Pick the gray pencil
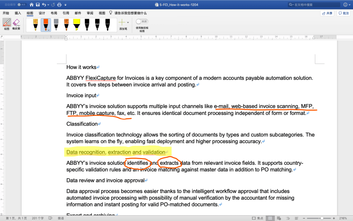This screenshot has width=353, height=221. tap(56, 25)
